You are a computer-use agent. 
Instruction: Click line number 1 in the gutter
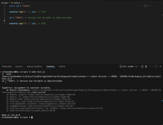[x=4, y=6]
